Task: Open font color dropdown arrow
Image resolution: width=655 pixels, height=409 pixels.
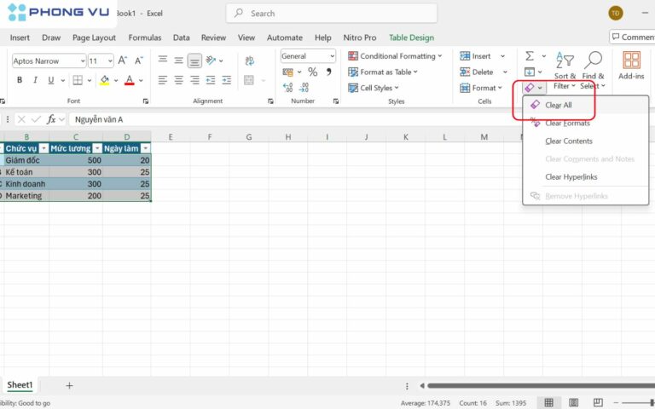Action: click(142, 81)
